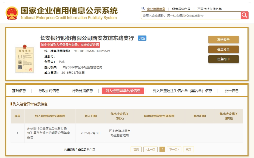Click the 开业 status badge
The height and width of the screenshot is (158, 254).
142,38
